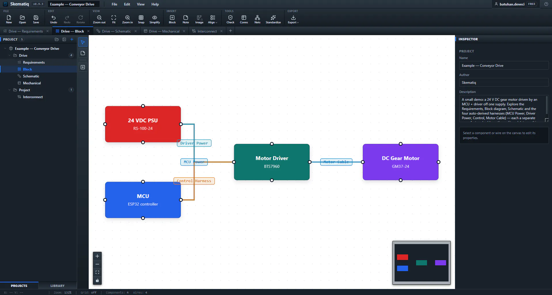The image size is (552, 295).
Task: Open the Export dropdown
Action: point(293,19)
